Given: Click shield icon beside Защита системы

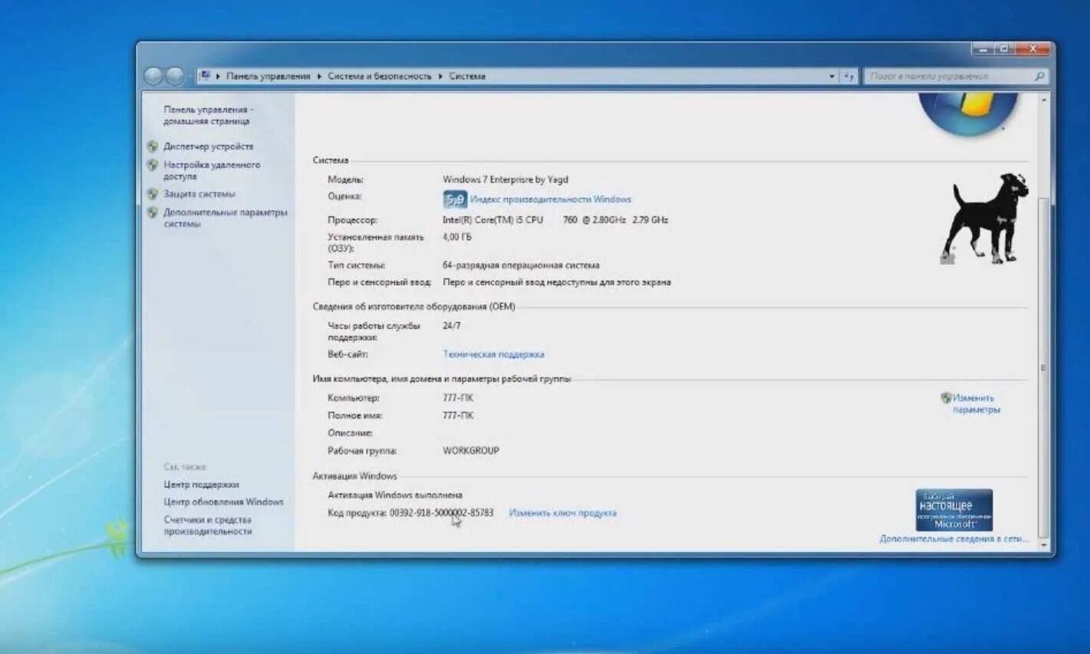Looking at the screenshot, I should [x=153, y=194].
